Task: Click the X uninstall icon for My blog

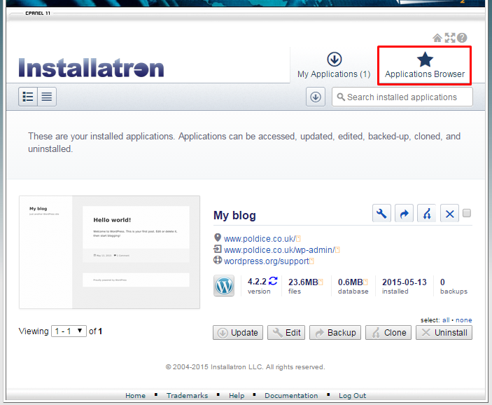Action: coord(449,214)
